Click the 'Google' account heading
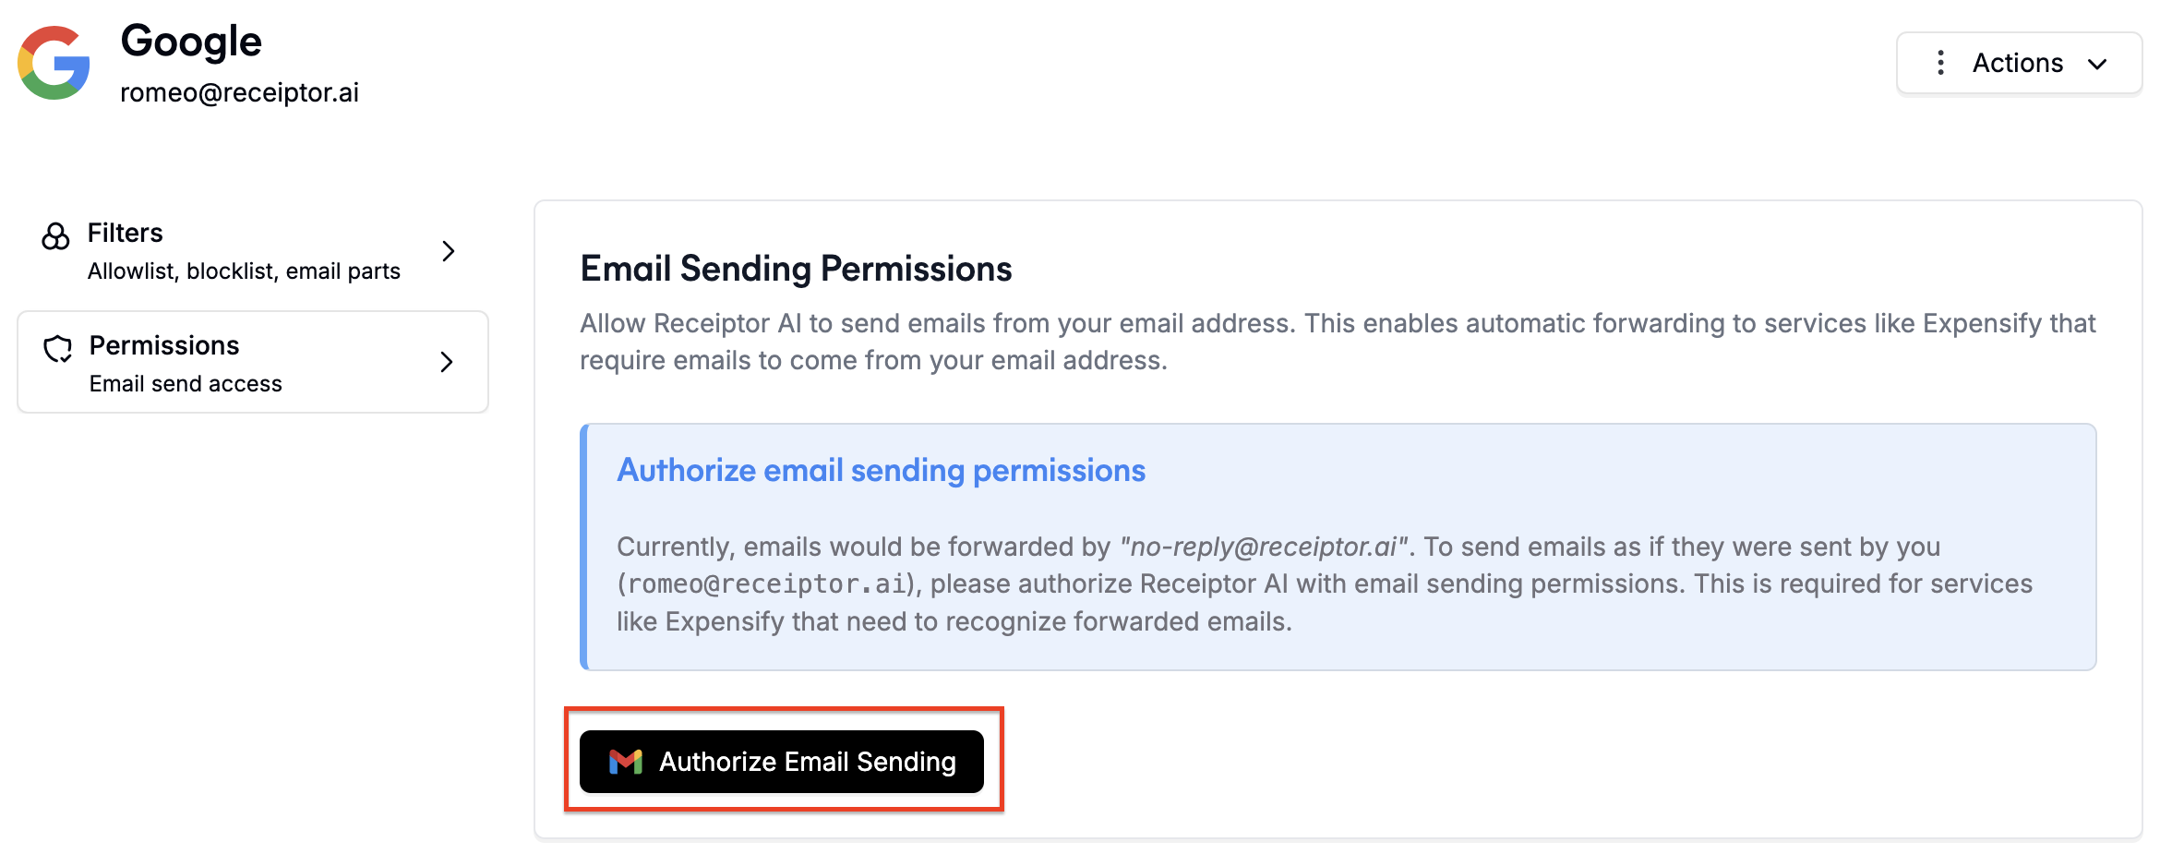The image size is (2160, 866). (191, 42)
